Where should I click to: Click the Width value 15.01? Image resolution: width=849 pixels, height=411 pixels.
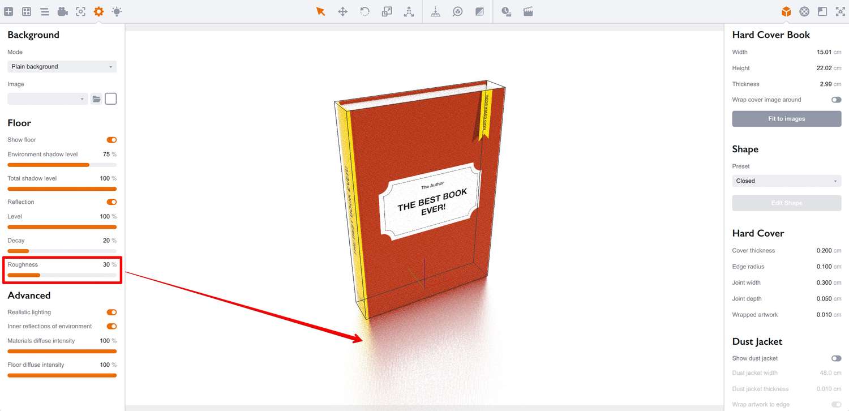coord(824,52)
